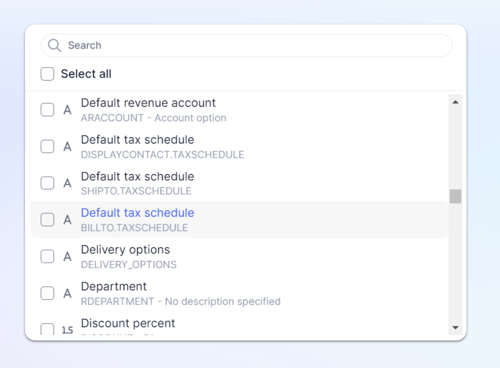Click text type icon beside Department
The height and width of the screenshot is (368, 500).
pos(67,293)
